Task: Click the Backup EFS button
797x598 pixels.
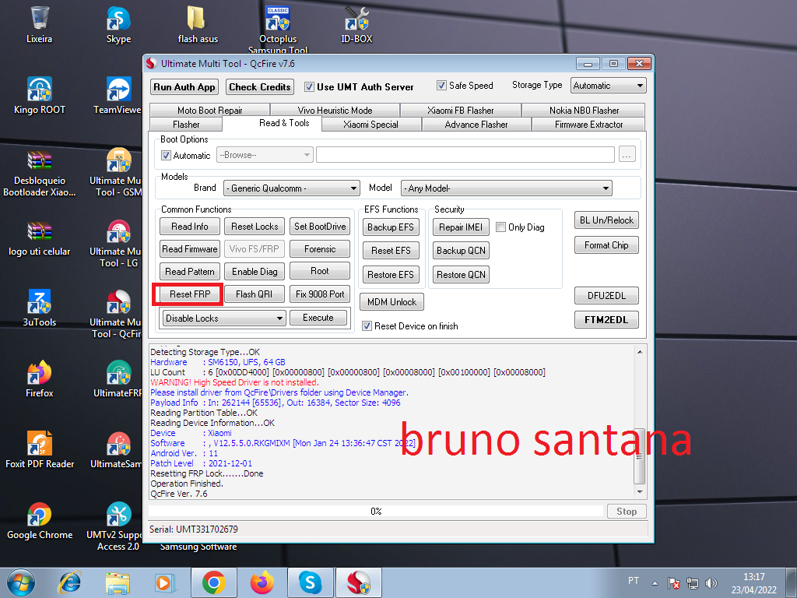Action: click(x=391, y=227)
